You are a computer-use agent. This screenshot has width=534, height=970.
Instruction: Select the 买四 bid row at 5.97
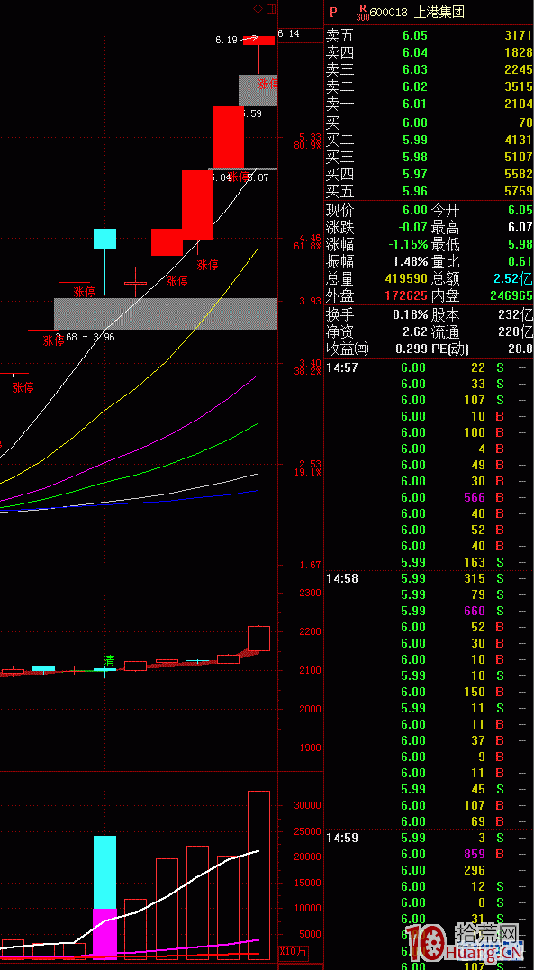click(x=429, y=174)
